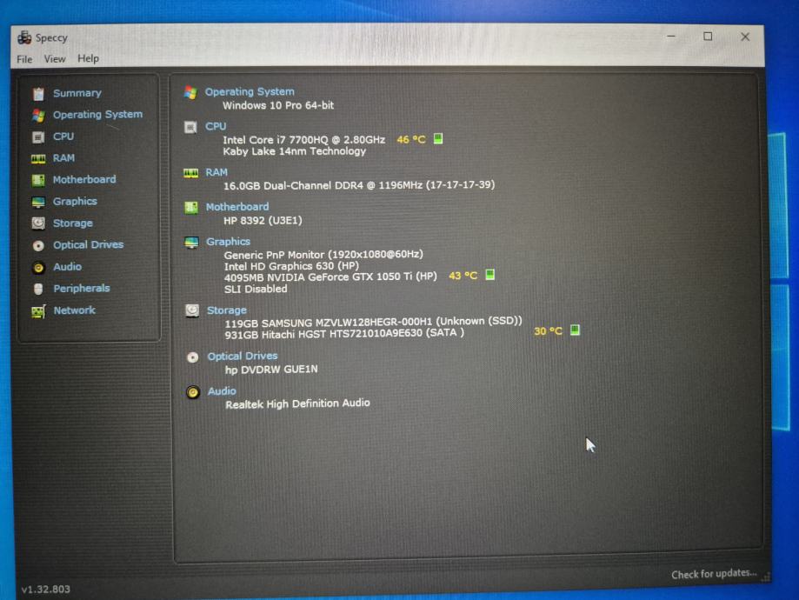The height and width of the screenshot is (600, 799).
Task: Open the View menu
Action: tap(55, 59)
